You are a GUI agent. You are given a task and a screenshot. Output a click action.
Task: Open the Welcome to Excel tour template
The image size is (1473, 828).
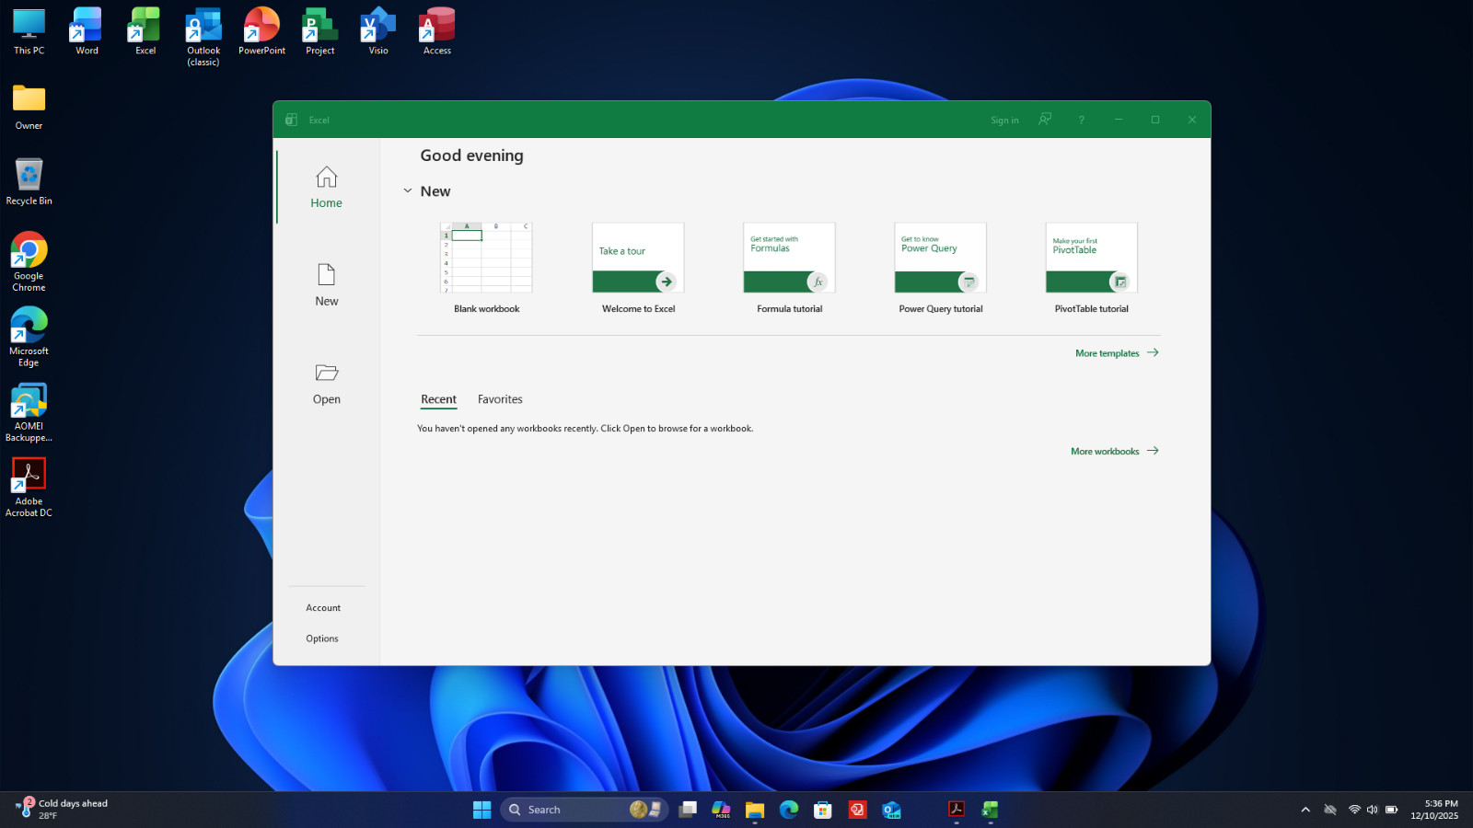638,269
